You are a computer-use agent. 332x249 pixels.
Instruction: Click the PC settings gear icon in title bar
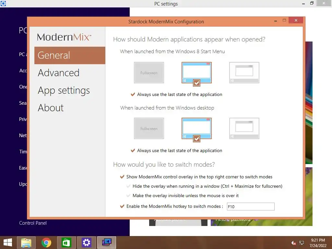coord(3,3)
